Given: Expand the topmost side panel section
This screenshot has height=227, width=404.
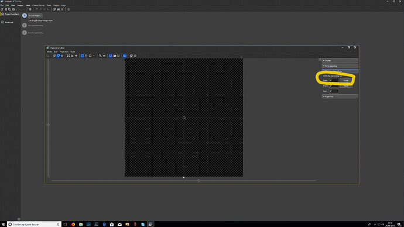Looking at the screenshot, I should coord(340,60).
